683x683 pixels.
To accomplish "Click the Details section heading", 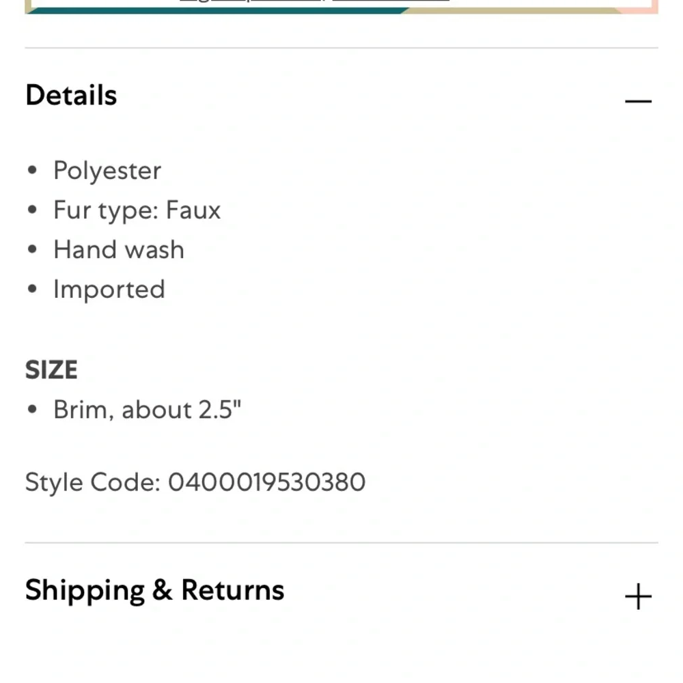I will (x=71, y=95).
